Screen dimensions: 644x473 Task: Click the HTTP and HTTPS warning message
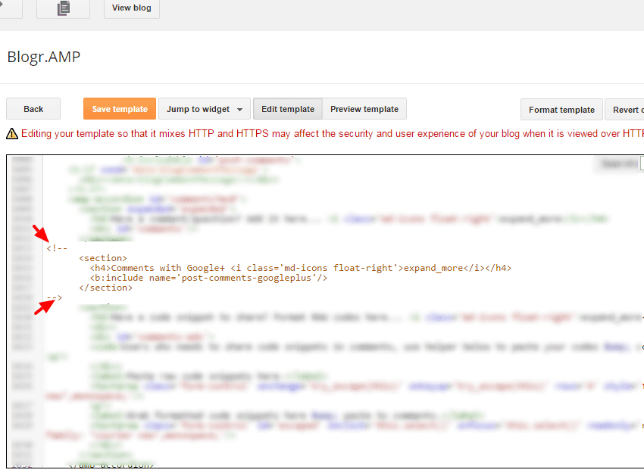tap(333, 134)
